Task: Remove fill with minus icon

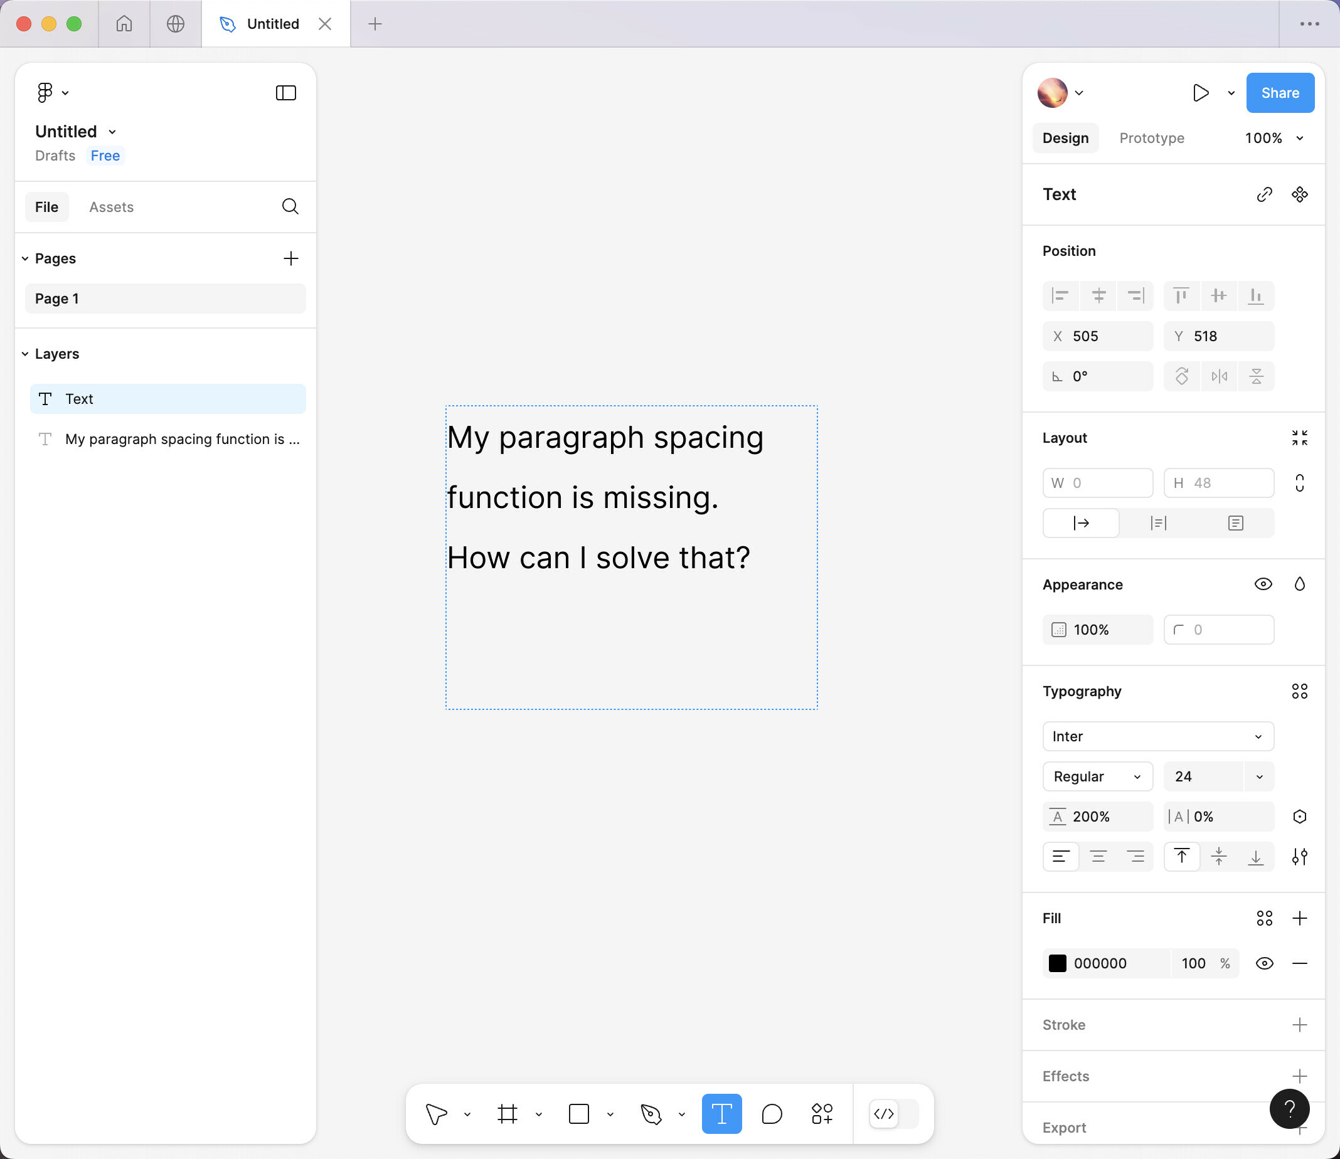Action: point(1299,963)
